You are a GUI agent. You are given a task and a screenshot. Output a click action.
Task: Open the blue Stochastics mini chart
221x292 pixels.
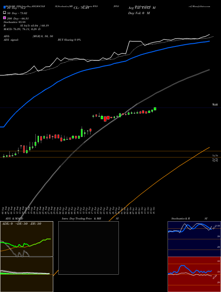pyautogui.click(x=194, y=239)
